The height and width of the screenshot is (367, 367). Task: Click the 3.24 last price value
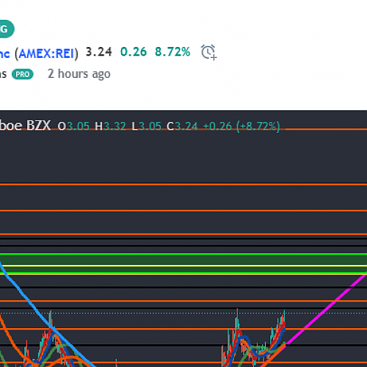coord(99,52)
